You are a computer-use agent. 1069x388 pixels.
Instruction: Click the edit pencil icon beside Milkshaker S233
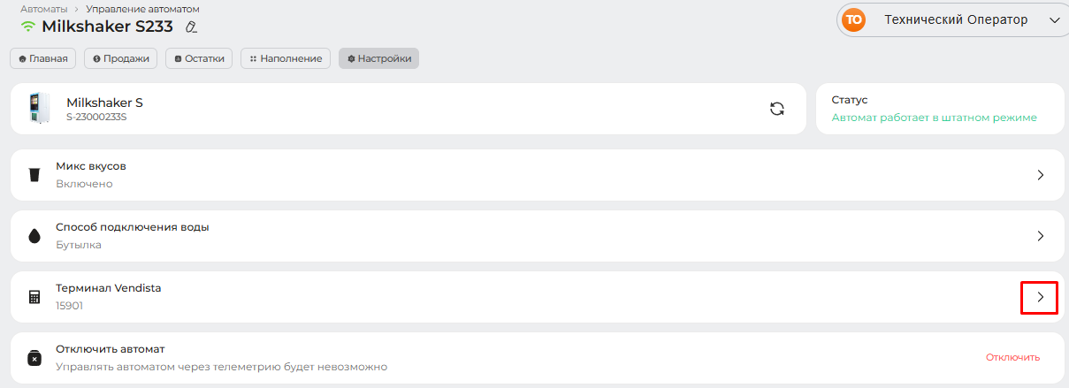coord(190,27)
